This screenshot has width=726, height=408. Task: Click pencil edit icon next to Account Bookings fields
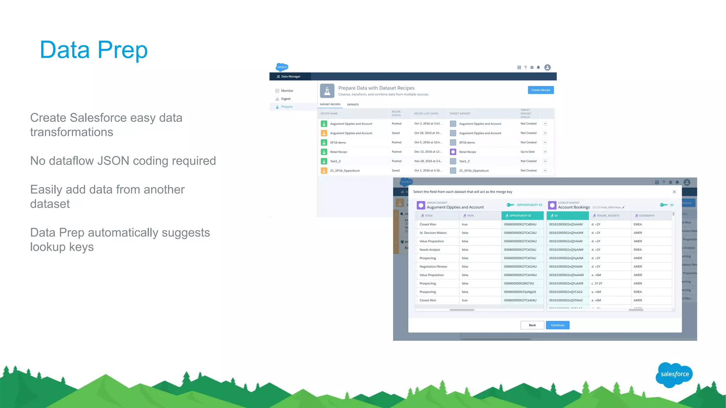click(623, 208)
